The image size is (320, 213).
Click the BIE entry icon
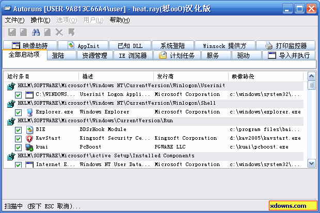coord(29,129)
